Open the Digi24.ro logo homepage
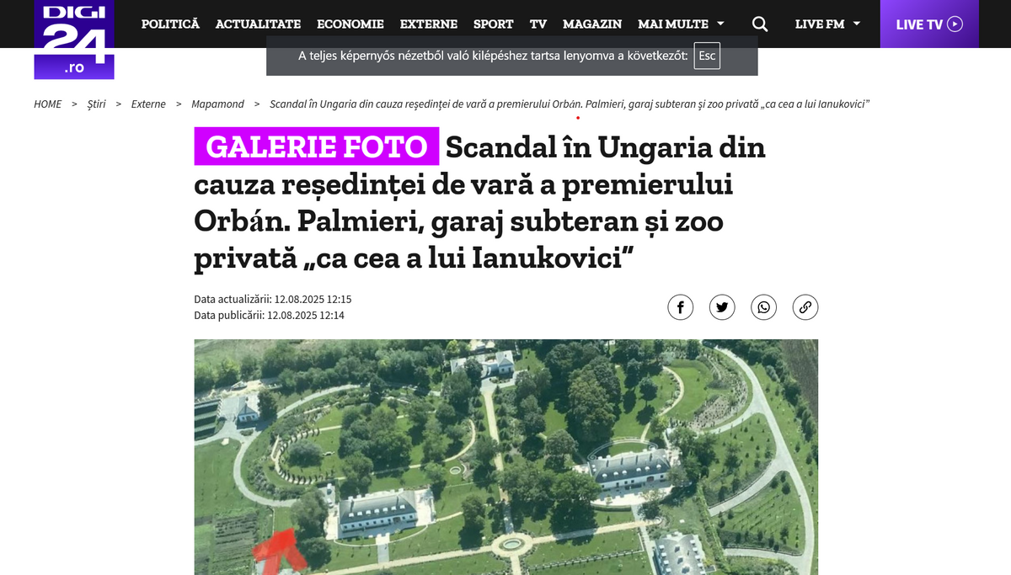1011x575 pixels. pyautogui.click(x=74, y=40)
